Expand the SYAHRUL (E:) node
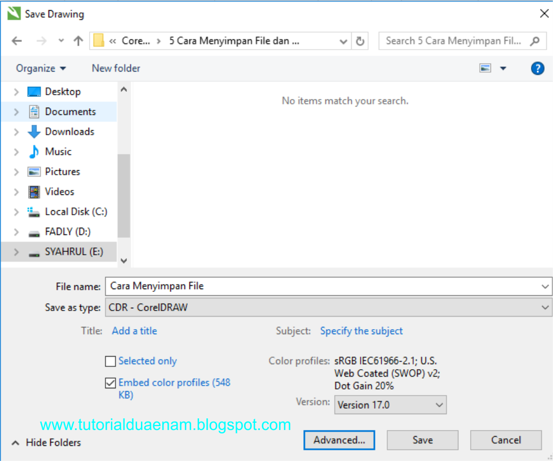Viewport: 553px width, 461px height. [x=16, y=252]
